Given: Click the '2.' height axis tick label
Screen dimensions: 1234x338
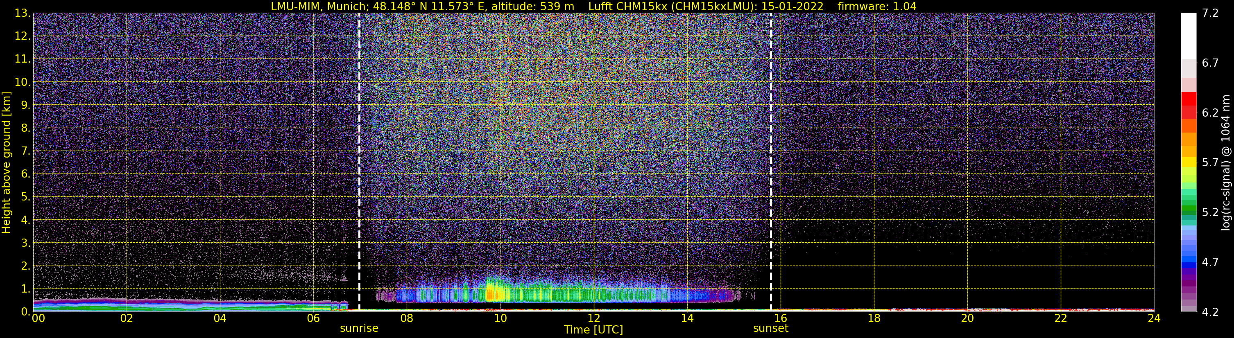Looking at the screenshot, I should coord(25,266).
